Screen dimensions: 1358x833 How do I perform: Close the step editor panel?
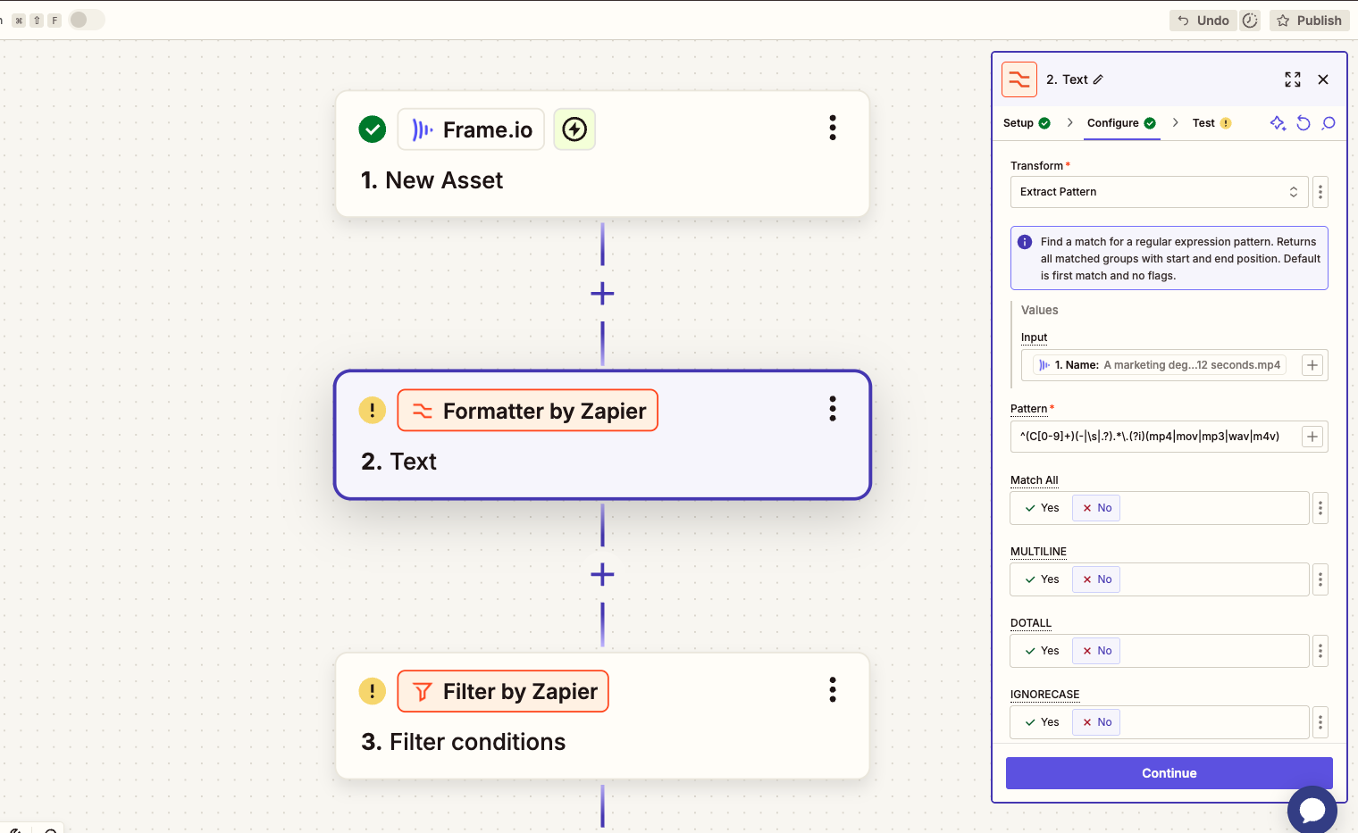pyautogui.click(x=1323, y=79)
